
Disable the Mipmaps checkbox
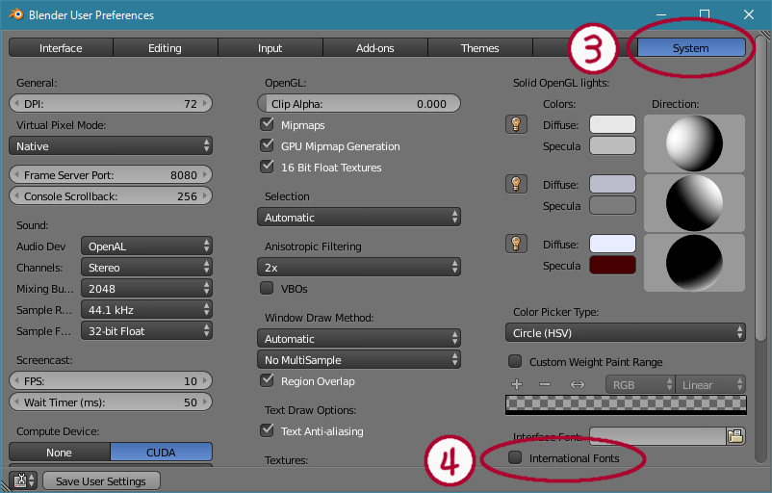click(x=268, y=125)
